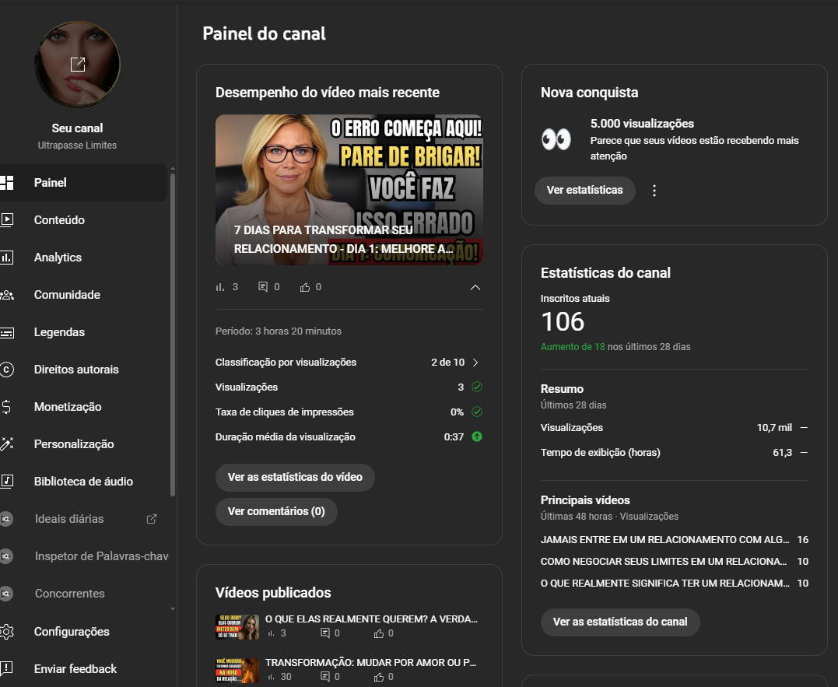Click the Ultrapasse Limites channel name
This screenshot has height=687, width=838.
[77, 145]
